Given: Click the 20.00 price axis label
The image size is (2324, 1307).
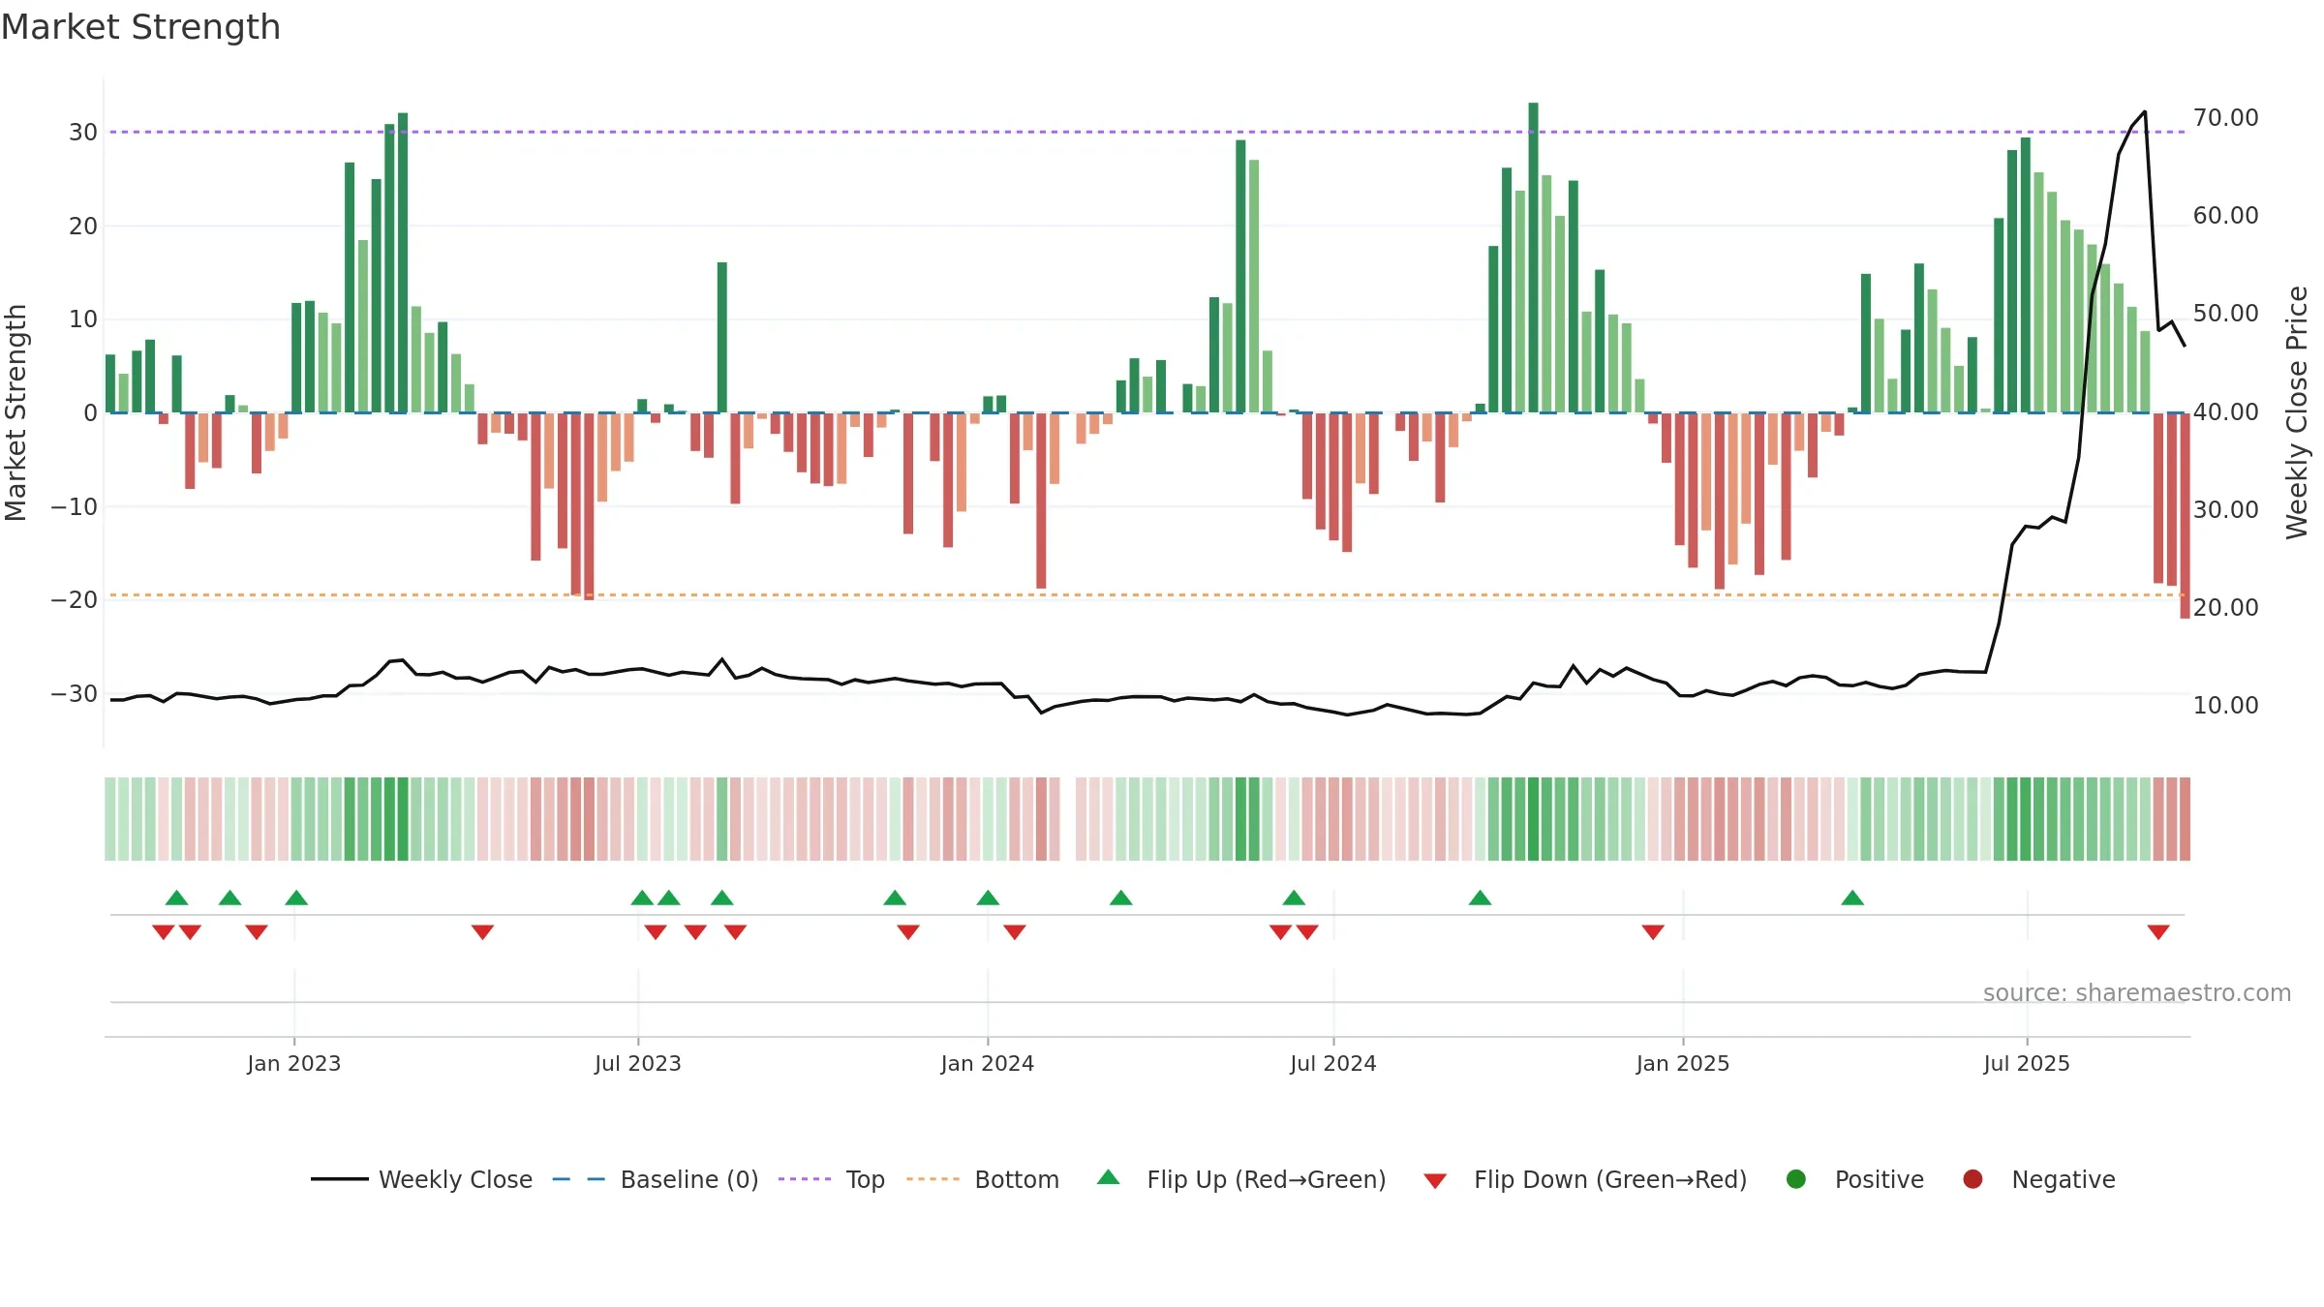Looking at the screenshot, I should pyautogui.click(x=2226, y=607).
